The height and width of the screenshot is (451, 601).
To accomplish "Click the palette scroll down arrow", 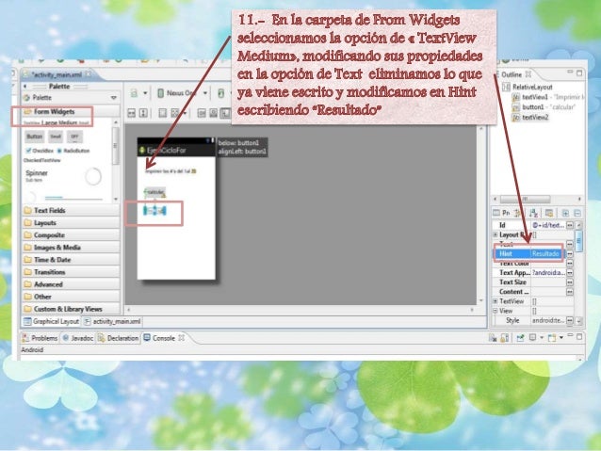I will [x=116, y=200].
